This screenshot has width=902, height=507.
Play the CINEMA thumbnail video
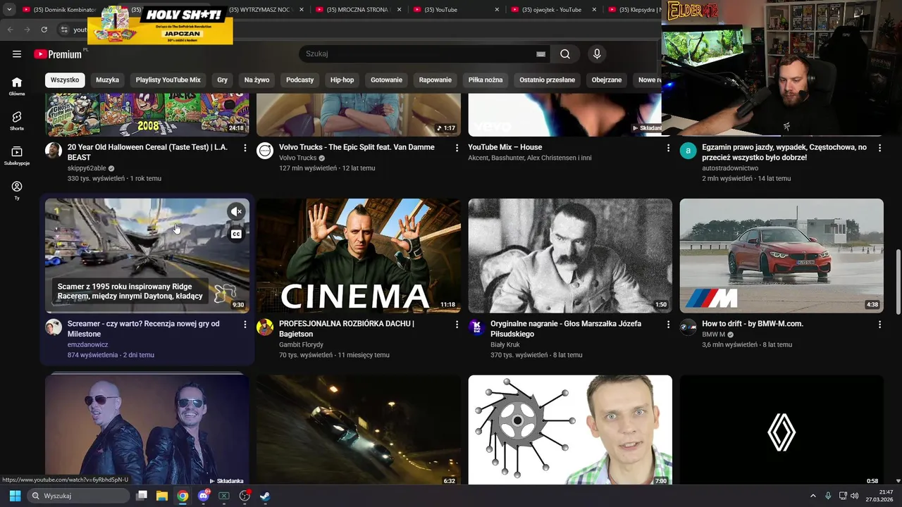(x=359, y=256)
